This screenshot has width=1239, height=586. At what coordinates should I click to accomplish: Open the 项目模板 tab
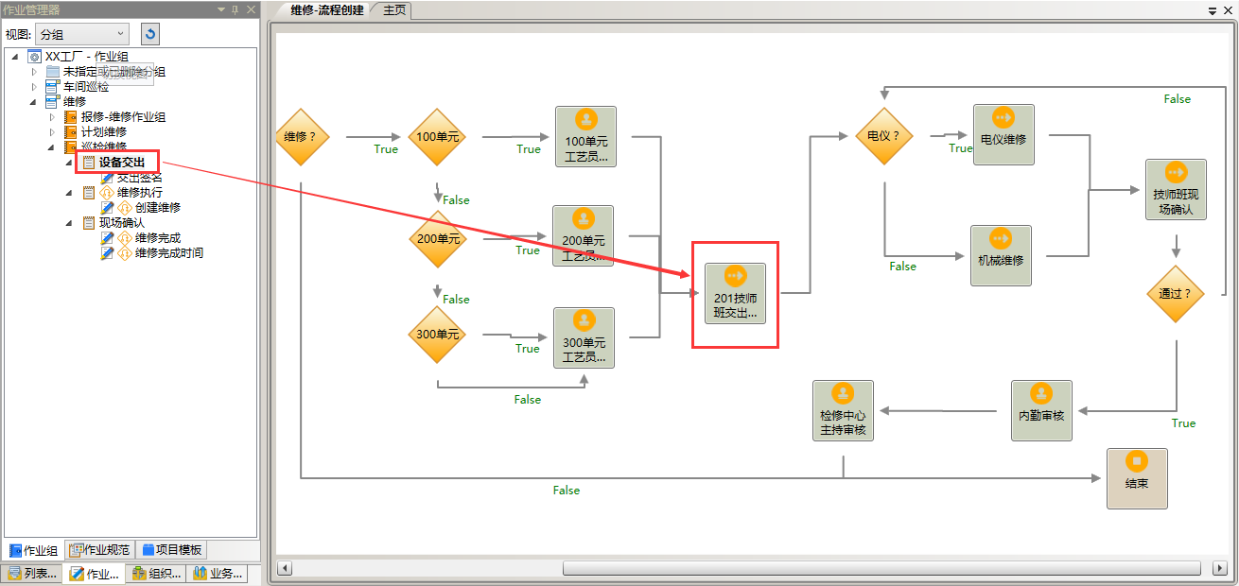[x=171, y=550]
